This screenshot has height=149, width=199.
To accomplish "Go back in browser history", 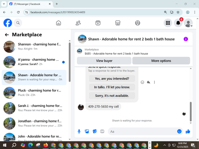I will pyautogui.click(x=4, y=12).
